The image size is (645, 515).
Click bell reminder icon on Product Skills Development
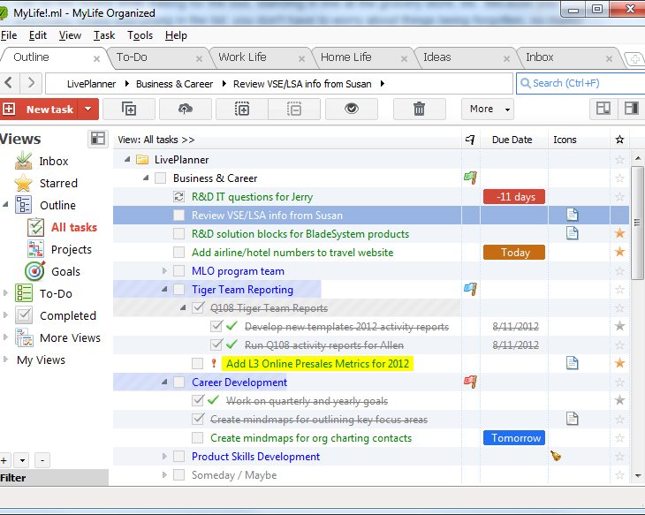[x=556, y=456]
